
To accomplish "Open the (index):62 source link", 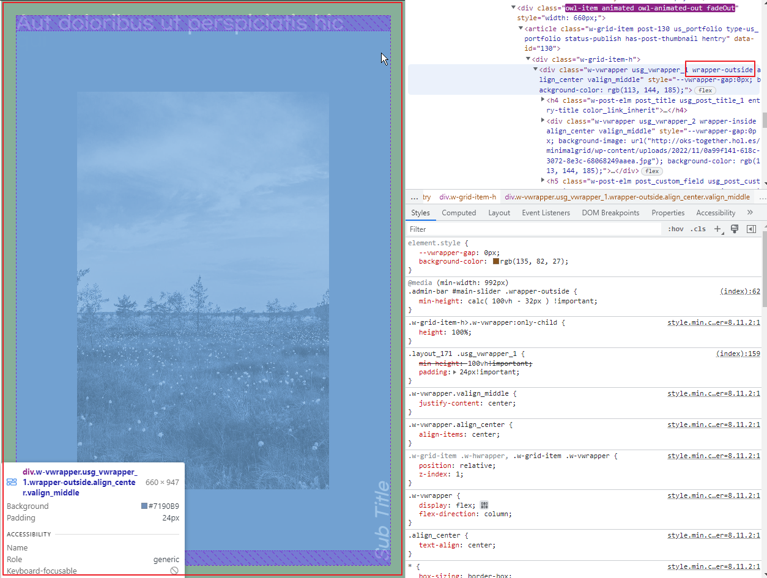I will pos(740,292).
